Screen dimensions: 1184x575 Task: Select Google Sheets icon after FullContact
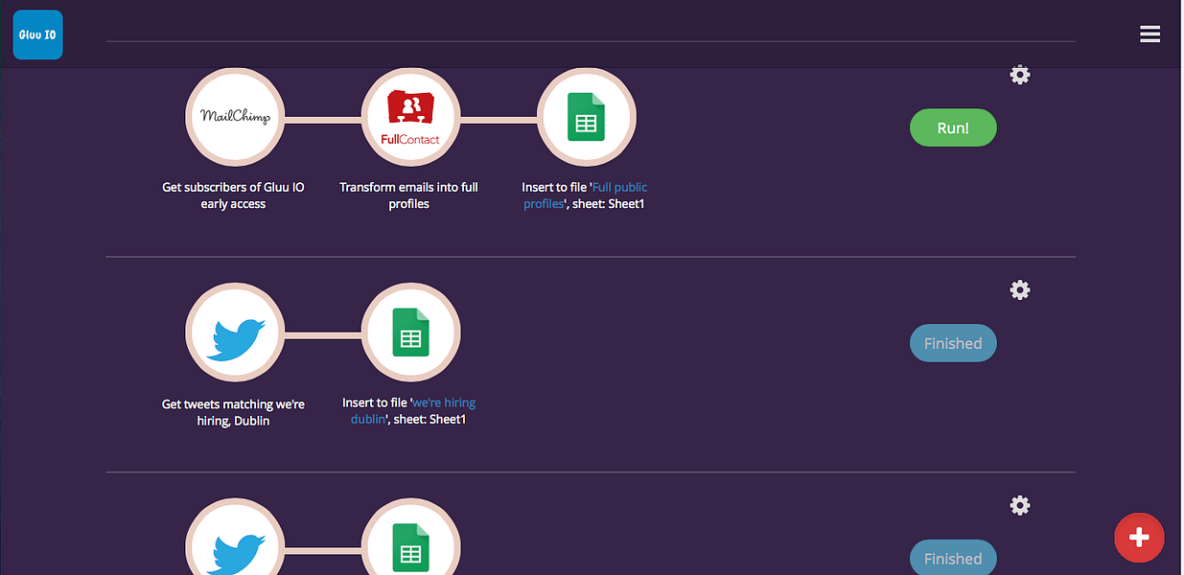[x=587, y=118]
